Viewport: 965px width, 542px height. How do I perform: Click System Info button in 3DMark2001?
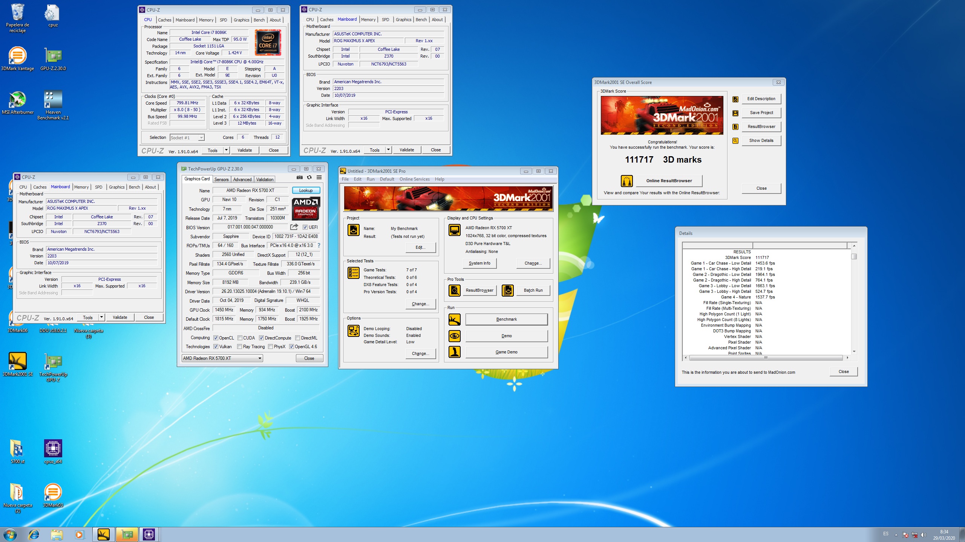pos(479,263)
